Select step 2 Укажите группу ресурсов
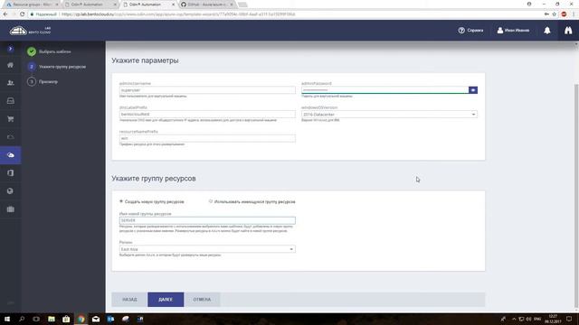The width and height of the screenshot is (579, 325). click(56, 67)
